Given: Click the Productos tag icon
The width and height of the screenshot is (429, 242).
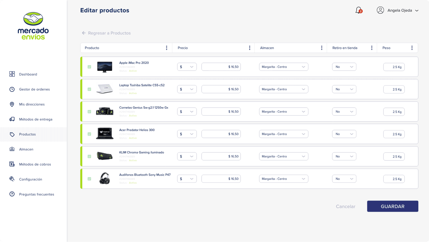Looking at the screenshot, I should (x=12, y=134).
